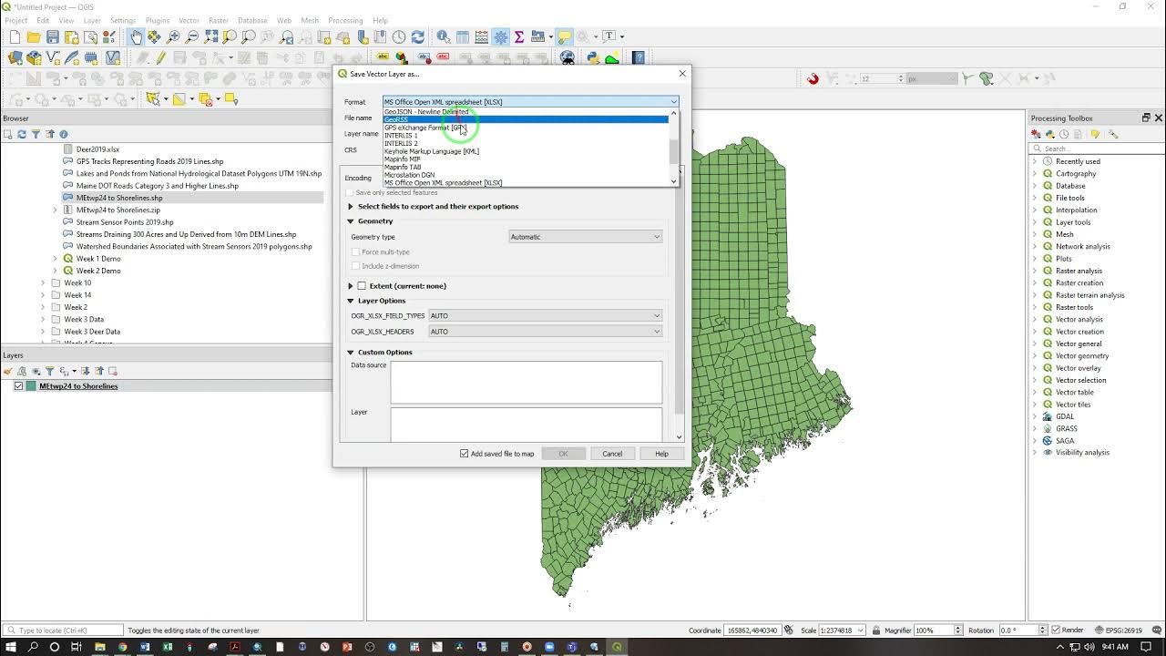Click the Zoom Out magnifier tool
The height and width of the screenshot is (656, 1166).
point(192,37)
